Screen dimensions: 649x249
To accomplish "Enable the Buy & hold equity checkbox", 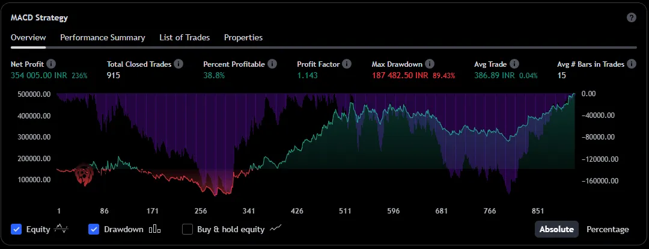I will tap(187, 229).
